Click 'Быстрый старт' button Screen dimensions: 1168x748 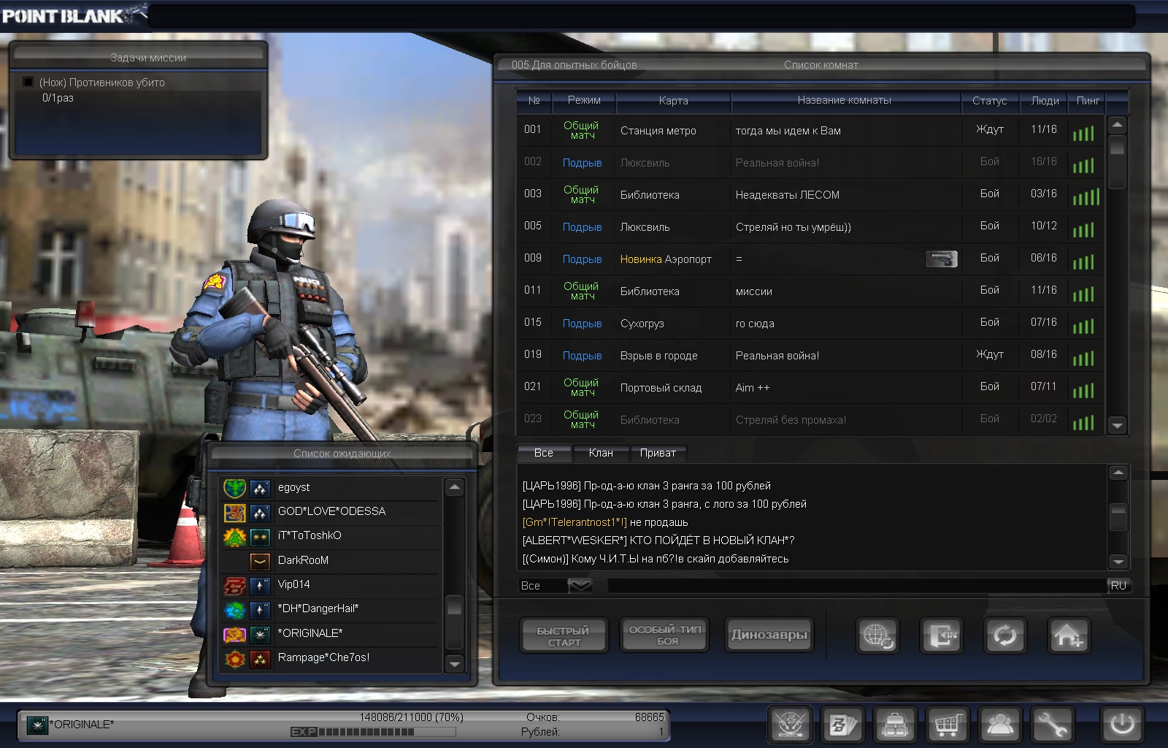tap(564, 636)
